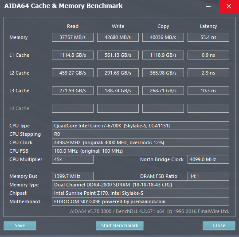239x237 pixels.
Task: Click the L3 Cache Copy value
Action: pos(163,91)
